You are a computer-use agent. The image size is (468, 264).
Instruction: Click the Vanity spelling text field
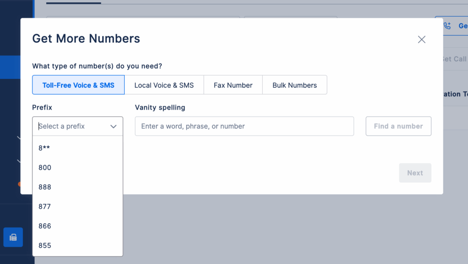point(244,126)
